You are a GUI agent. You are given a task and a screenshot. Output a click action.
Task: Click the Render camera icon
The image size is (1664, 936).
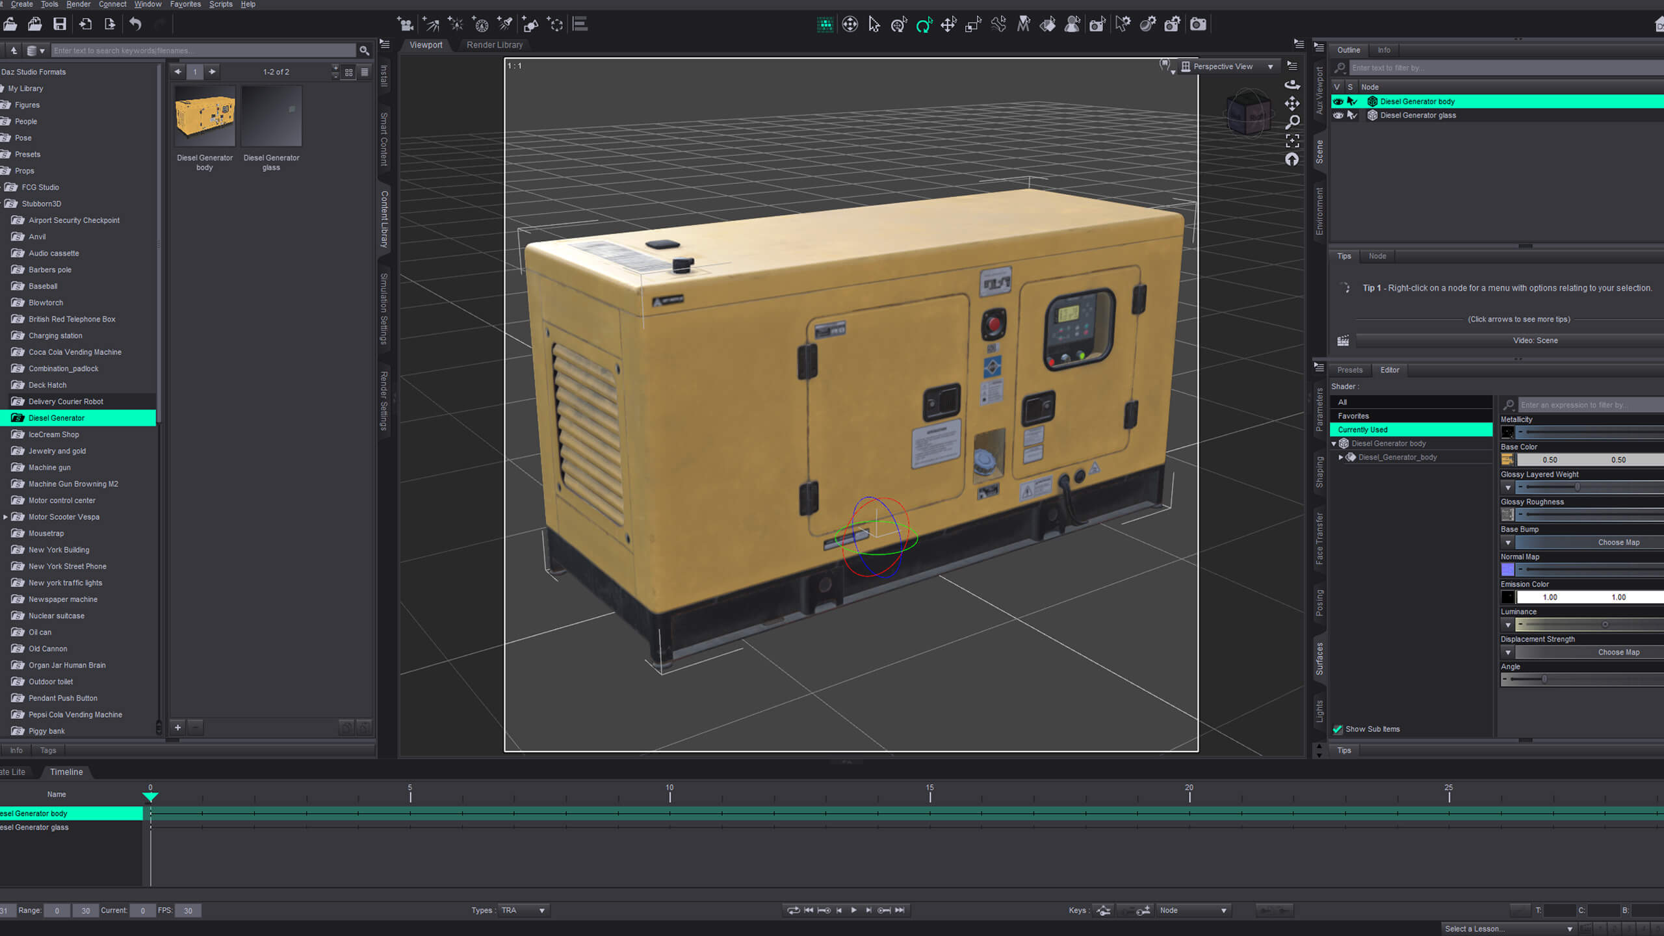click(1198, 25)
